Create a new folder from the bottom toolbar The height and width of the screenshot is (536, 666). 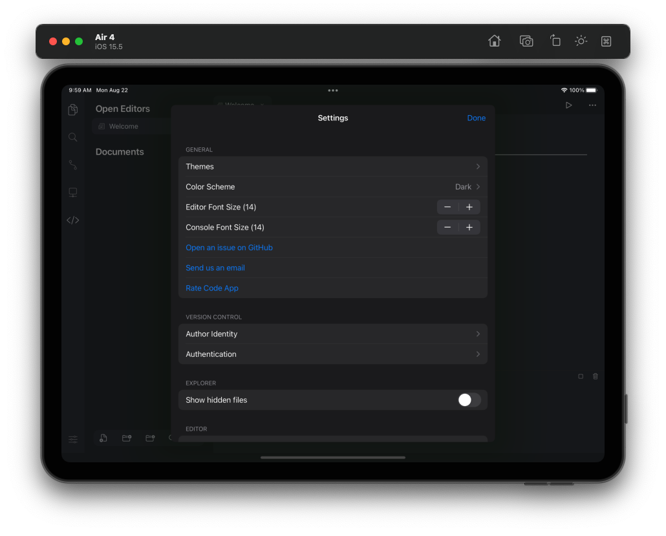(126, 438)
